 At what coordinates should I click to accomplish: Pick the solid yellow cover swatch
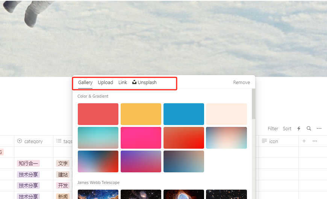(x=141, y=114)
